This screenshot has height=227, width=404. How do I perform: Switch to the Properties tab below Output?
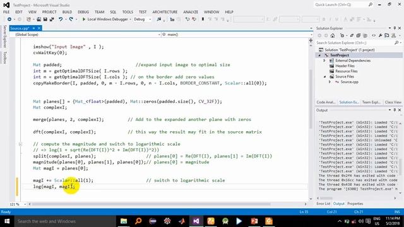pos(355,204)
